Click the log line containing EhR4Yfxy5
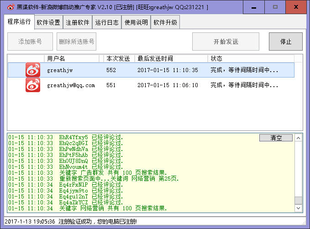310x229 pixels. [x=66, y=137]
